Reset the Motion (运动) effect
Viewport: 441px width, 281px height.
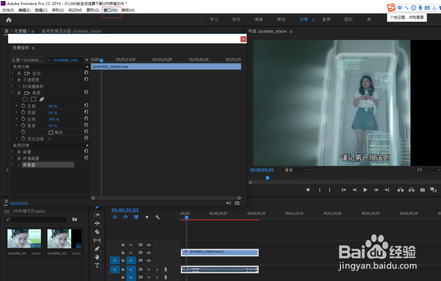[x=86, y=73]
